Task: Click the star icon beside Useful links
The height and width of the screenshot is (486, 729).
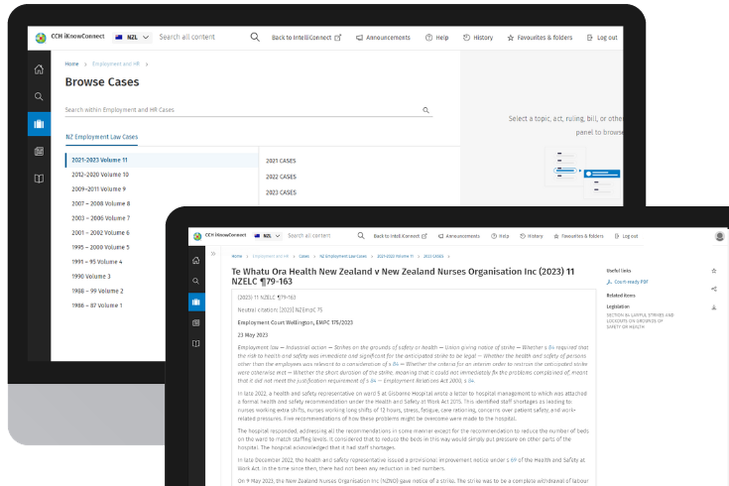Action: coord(713,271)
